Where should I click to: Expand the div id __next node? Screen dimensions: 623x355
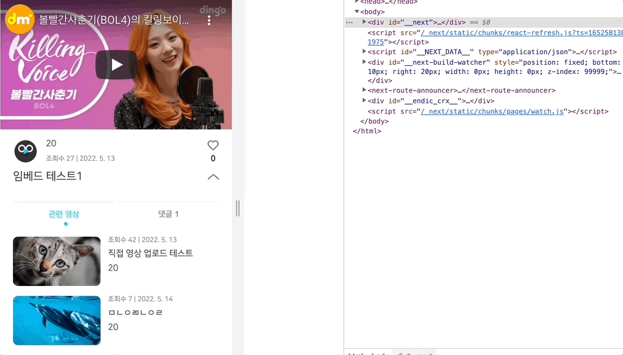[x=364, y=22]
